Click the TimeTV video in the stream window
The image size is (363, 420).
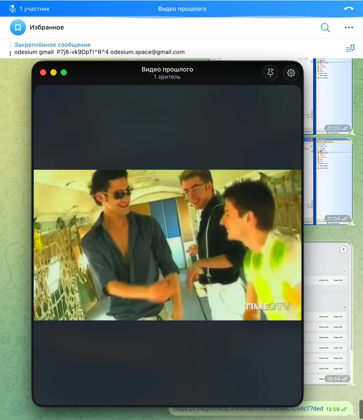click(x=167, y=245)
